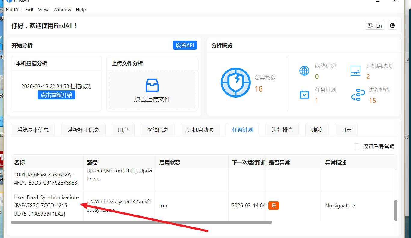Click the vertical table scrollbar thumb

click(x=396, y=210)
